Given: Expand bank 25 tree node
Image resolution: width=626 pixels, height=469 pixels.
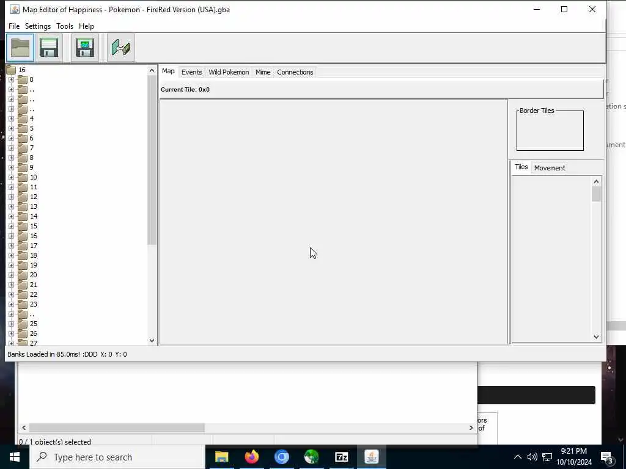Looking at the screenshot, I should coord(11,324).
